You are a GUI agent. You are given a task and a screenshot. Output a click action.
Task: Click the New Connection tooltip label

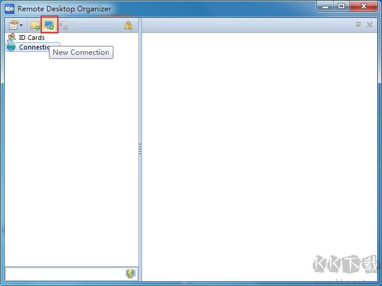click(x=81, y=52)
